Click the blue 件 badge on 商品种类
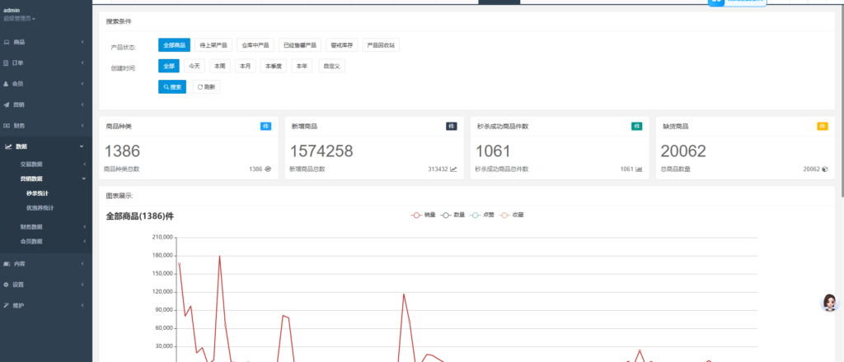 click(x=265, y=126)
